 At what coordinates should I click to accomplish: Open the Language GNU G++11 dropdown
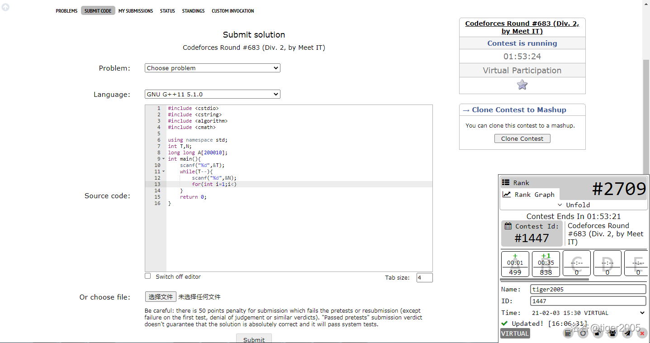pos(213,94)
